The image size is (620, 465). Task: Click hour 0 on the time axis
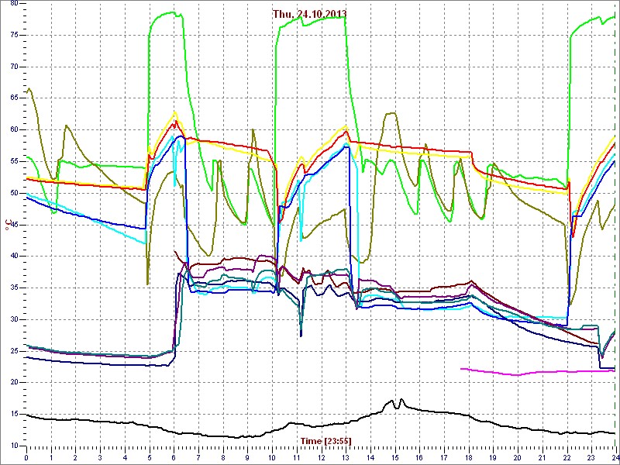tap(26, 457)
